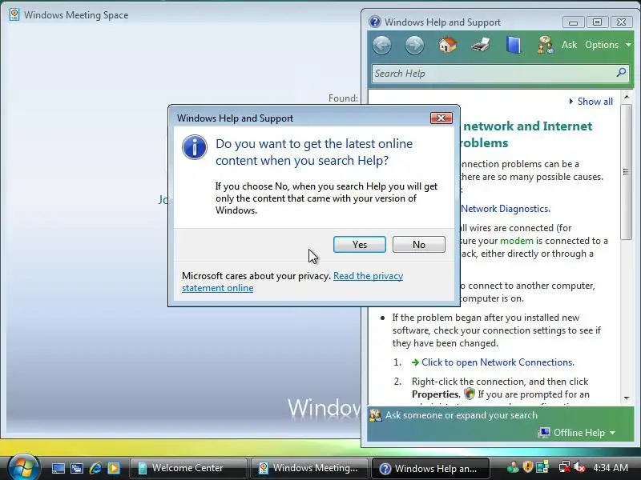Image resolution: width=641 pixels, height=480 pixels.
Task: Switch to Windows Meeting Space taskbar item
Action: pyautogui.click(x=309, y=468)
